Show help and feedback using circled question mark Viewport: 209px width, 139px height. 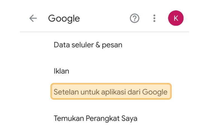click(x=135, y=18)
